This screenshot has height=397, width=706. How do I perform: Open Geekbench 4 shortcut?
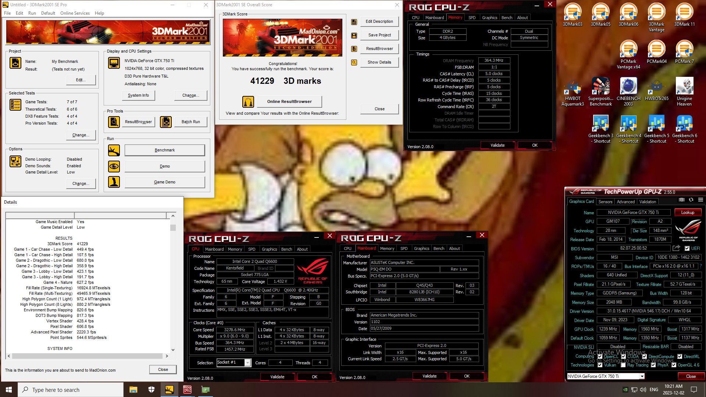click(628, 129)
